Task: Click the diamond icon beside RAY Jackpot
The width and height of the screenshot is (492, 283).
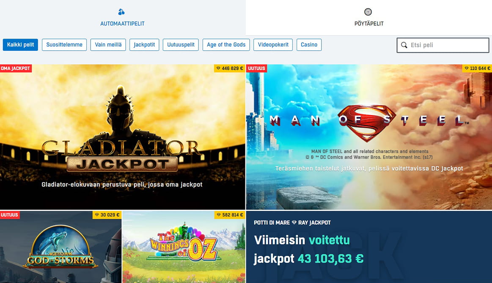Action: click(x=294, y=223)
